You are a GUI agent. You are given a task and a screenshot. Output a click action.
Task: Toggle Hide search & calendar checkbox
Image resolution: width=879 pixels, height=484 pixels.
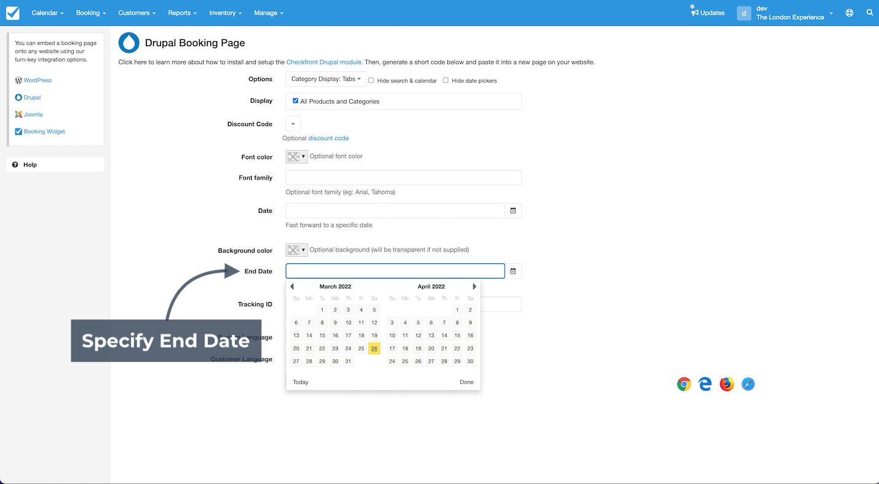click(x=371, y=81)
